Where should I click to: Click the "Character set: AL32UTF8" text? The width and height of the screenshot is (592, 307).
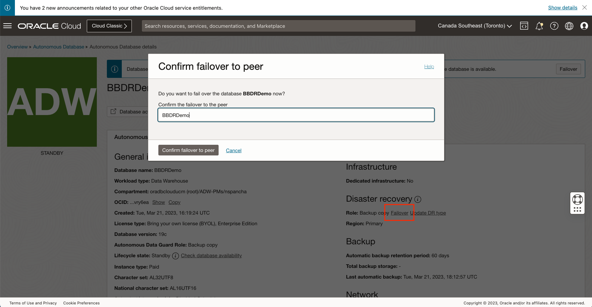(144, 278)
